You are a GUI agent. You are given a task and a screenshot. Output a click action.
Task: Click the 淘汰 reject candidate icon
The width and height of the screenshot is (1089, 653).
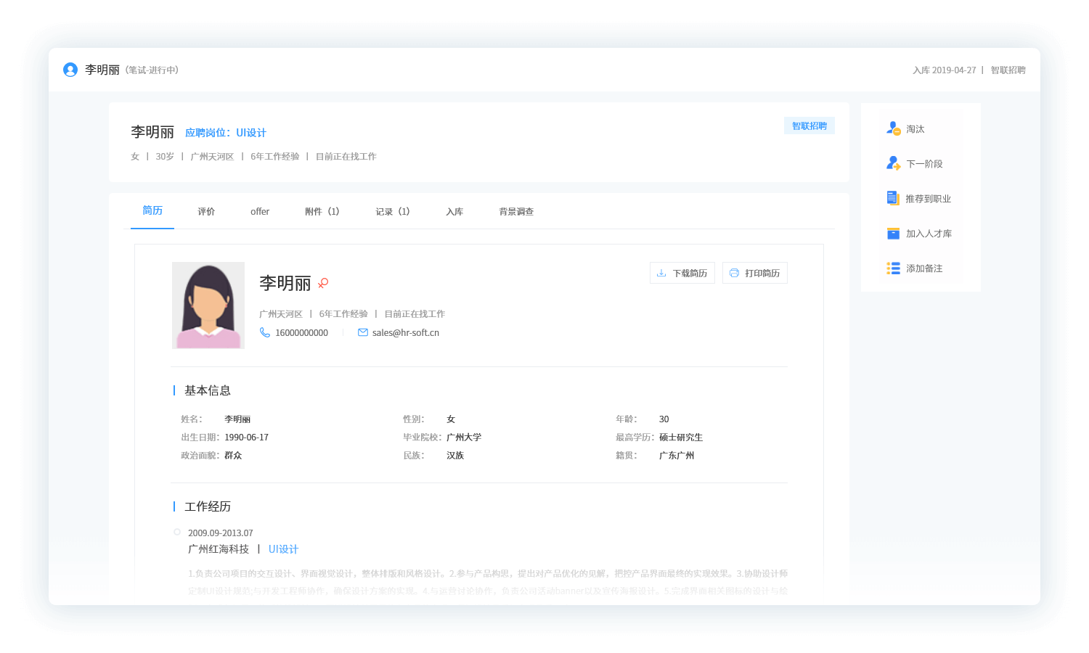coord(893,128)
